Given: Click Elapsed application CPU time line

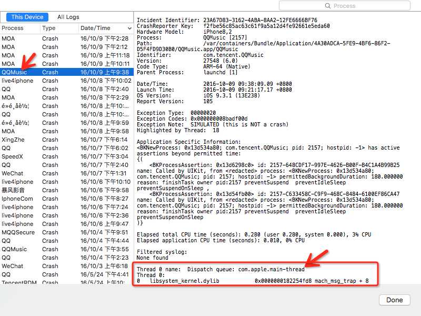Looking at the screenshot, I should point(220,240).
